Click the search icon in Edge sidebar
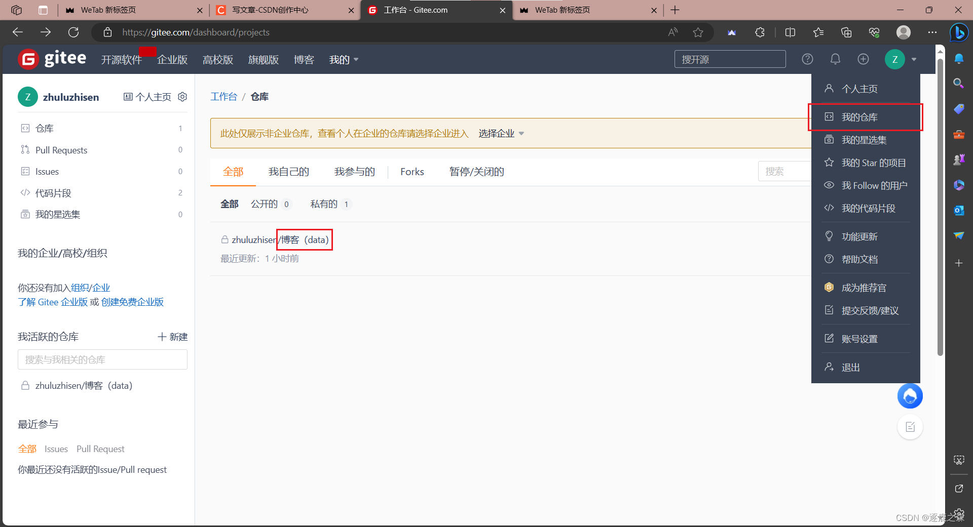The width and height of the screenshot is (973, 527). point(959,83)
